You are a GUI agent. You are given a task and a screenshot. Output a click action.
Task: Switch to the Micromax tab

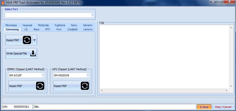click(x=11, y=25)
